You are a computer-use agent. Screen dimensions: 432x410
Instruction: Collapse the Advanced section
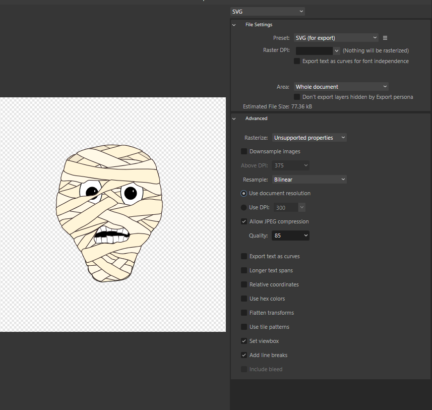(x=234, y=119)
